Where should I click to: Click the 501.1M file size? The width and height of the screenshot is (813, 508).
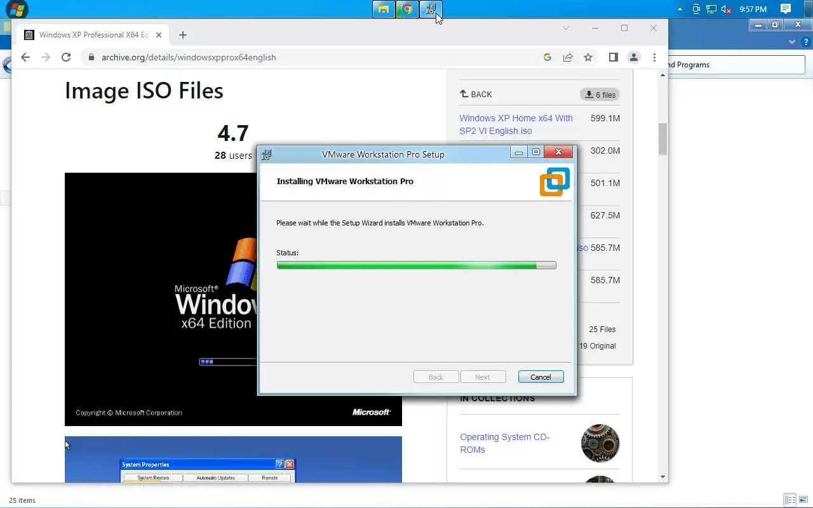605,183
